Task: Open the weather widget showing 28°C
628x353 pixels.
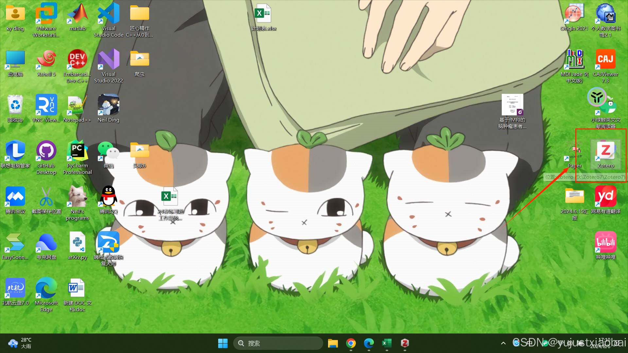Action: [20, 343]
